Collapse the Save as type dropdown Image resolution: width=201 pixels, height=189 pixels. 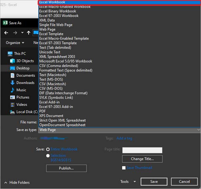(x=198, y=130)
